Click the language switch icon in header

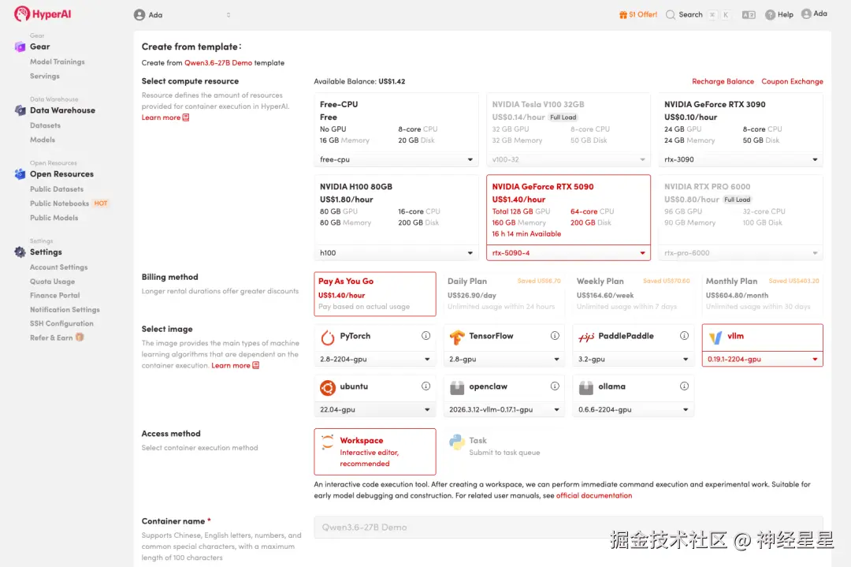click(x=749, y=15)
